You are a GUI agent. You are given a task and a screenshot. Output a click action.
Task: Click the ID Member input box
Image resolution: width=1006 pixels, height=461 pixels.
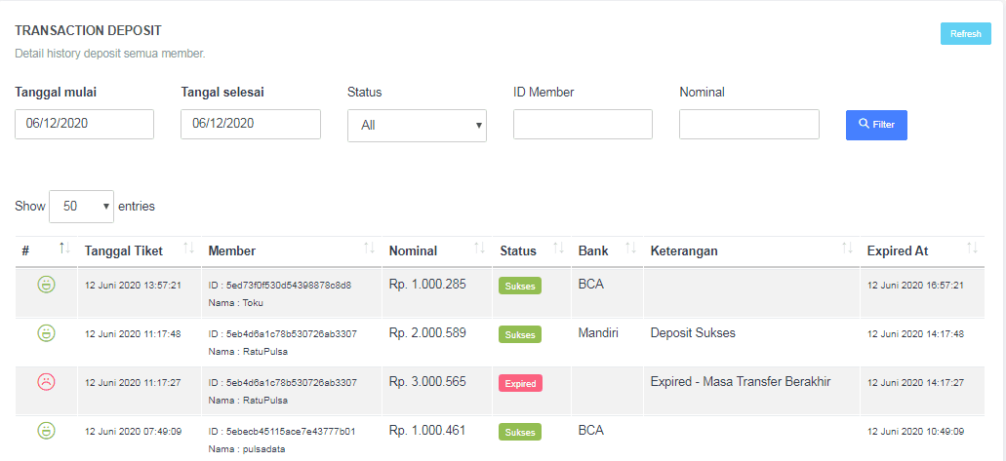point(583,124)
